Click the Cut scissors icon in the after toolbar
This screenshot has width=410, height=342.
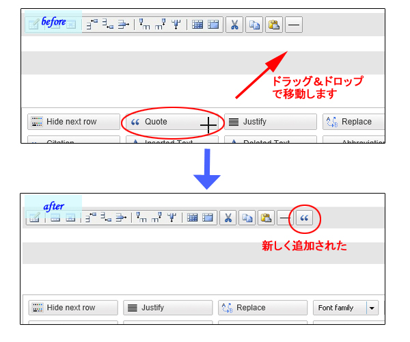click(228, 218)
